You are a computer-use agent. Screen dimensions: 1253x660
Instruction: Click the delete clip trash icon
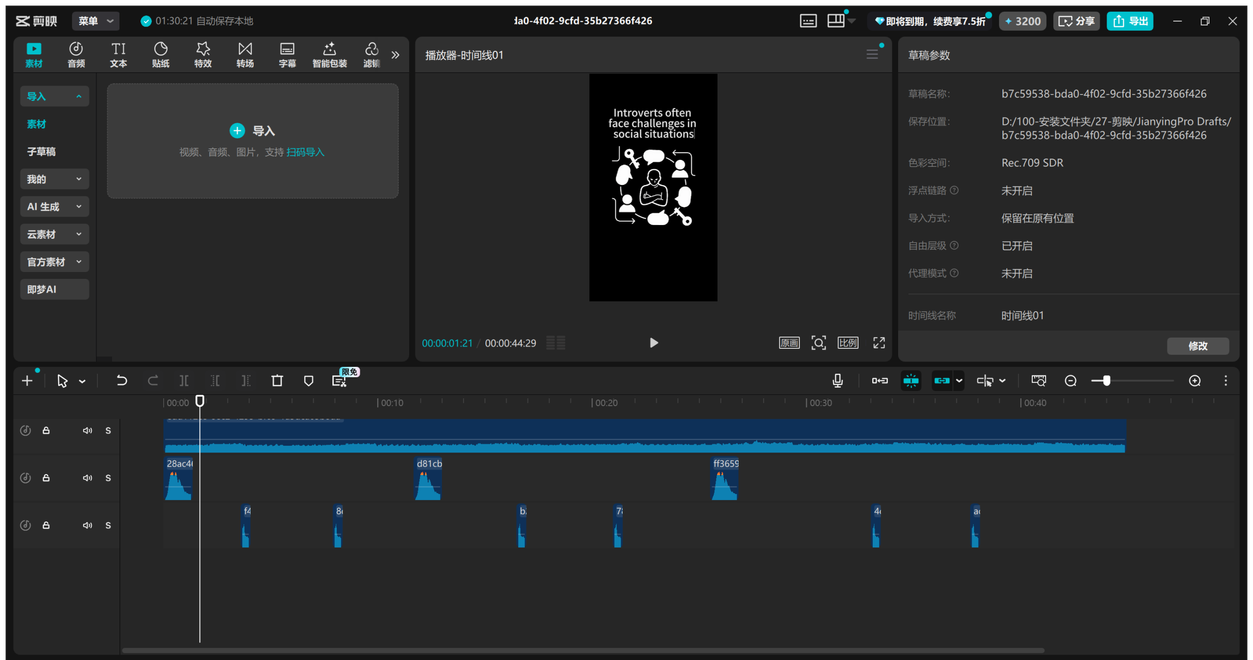point(277,381)
